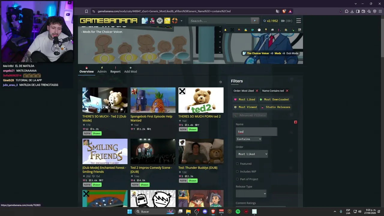Open the Team Fortress 2 game shortcut icon
This screenshot has height=216, width=384.
point(175,21)
